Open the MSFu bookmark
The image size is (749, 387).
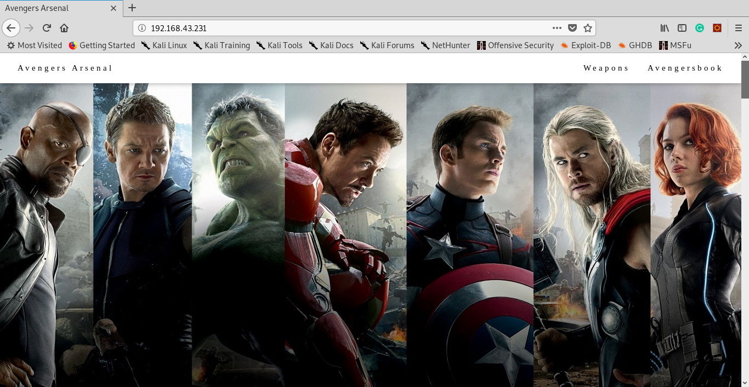(x=675, y=45)
